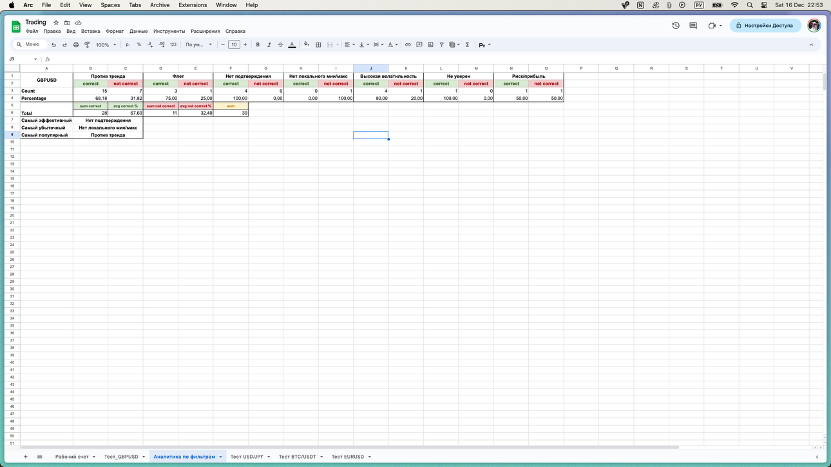The image size is (831, 467).
Task: Star the Trading document
Action: click(56, 23)
